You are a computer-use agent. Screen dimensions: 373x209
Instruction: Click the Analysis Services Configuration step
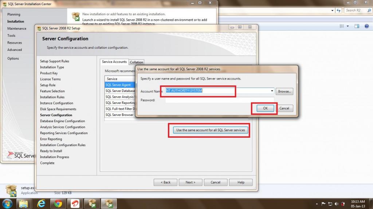[63, 127]
